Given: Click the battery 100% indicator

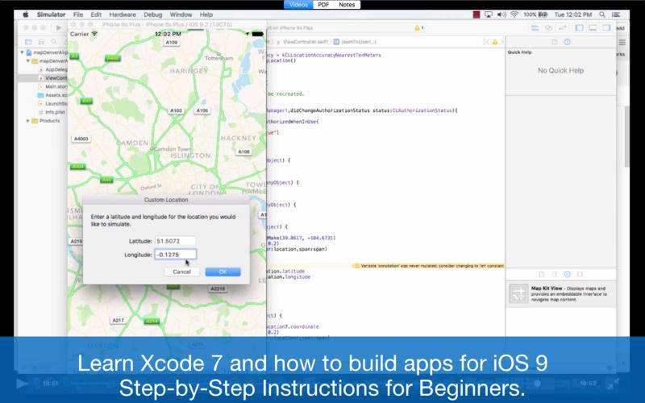Looking at the screenshot, I should click(535, 15).
